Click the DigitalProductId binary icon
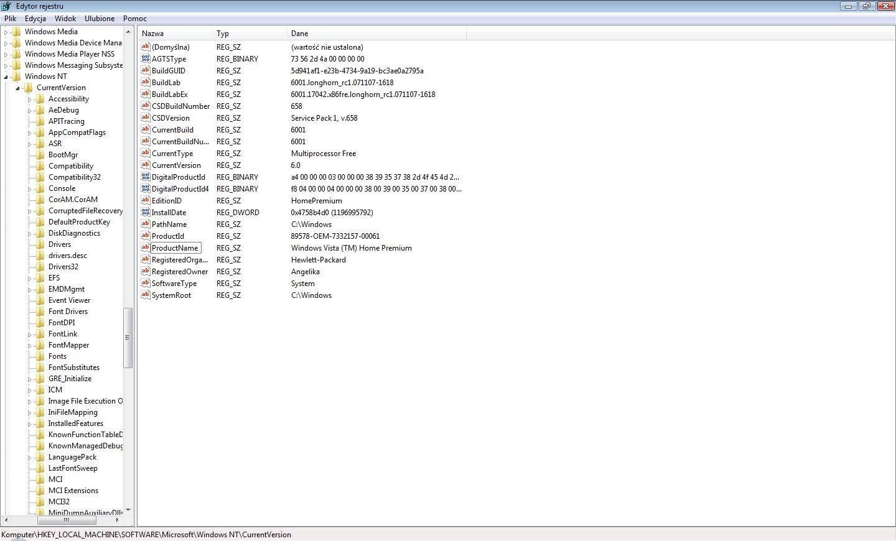The width and height of the screenshot is (896, 541). 146,177
